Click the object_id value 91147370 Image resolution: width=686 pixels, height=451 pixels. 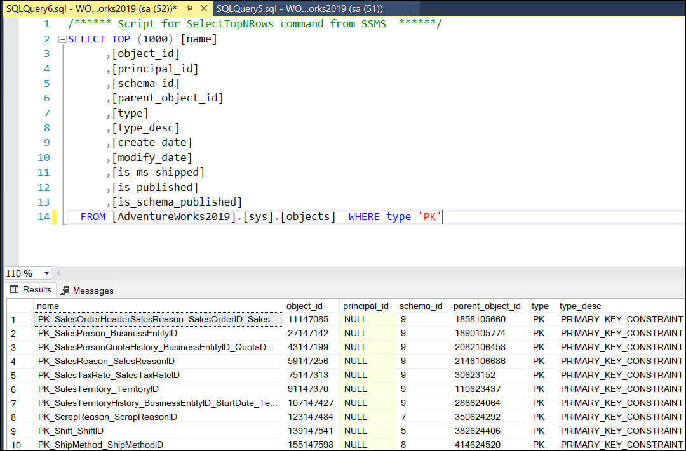[308, 389]
